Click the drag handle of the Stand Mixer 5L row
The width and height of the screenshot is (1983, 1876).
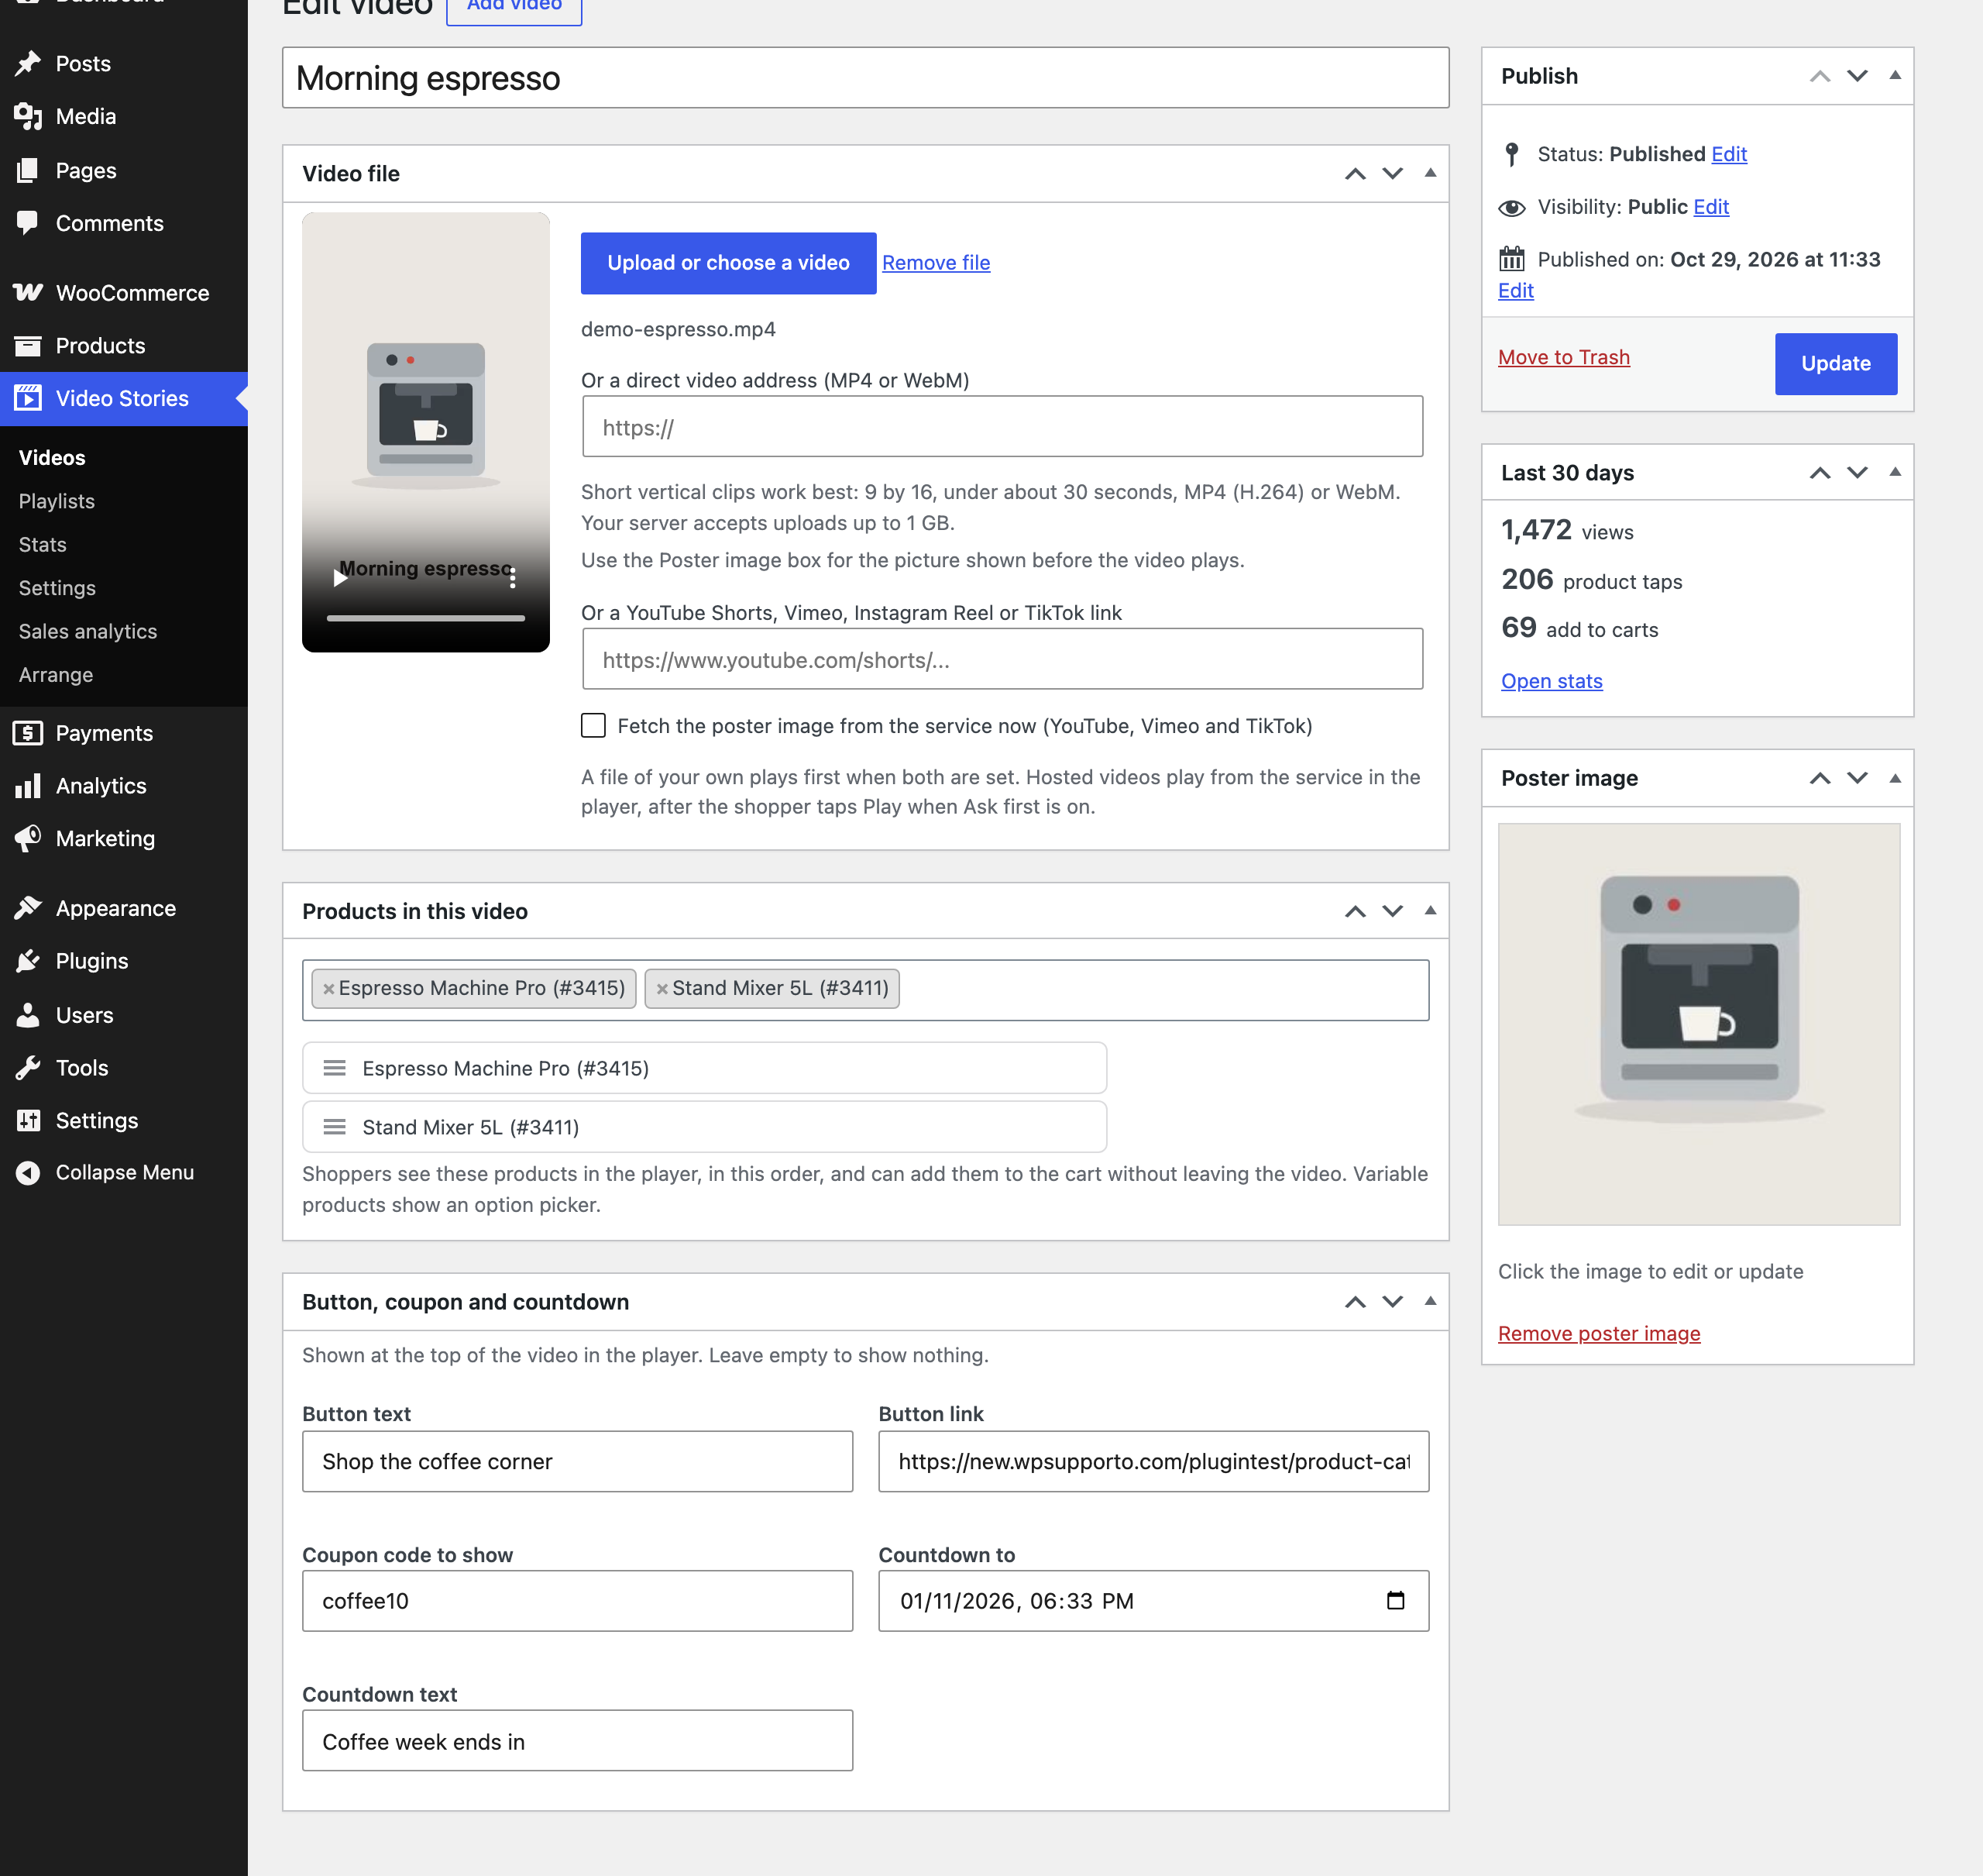(335, 1127)
